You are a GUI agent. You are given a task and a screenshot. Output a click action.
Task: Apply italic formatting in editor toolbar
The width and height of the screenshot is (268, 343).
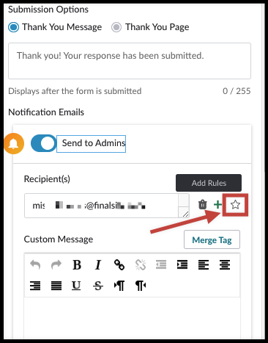(98, 264)
